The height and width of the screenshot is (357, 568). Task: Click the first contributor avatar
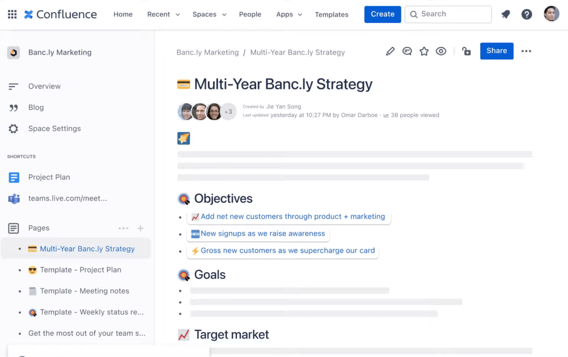tap(185, 112)
